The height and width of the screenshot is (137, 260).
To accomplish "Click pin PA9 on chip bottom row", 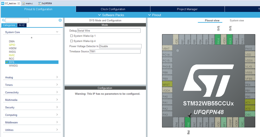I will 206,122.
